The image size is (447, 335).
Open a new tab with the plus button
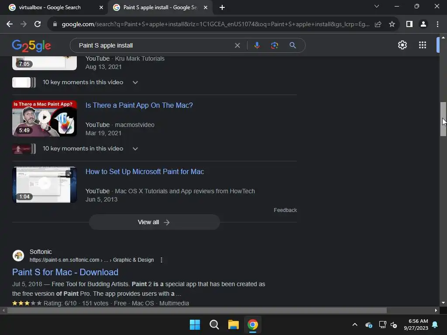coord(222,7)
